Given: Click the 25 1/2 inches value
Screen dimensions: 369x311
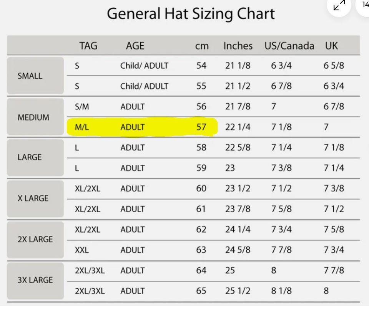Looking at the screenshot, I should pyautogui.click(x=238, y=291).
